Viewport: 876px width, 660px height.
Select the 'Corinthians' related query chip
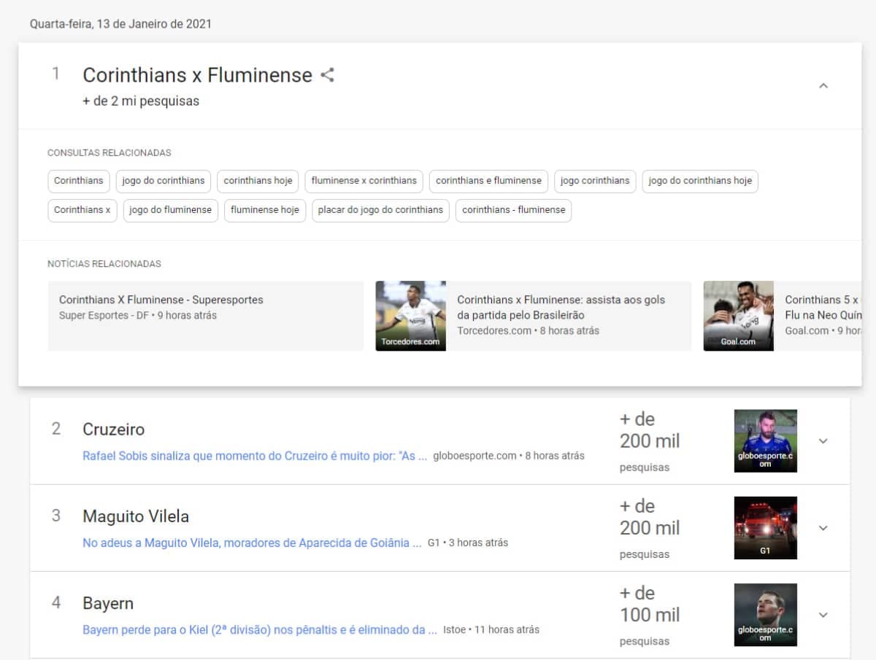pos(79,181)
